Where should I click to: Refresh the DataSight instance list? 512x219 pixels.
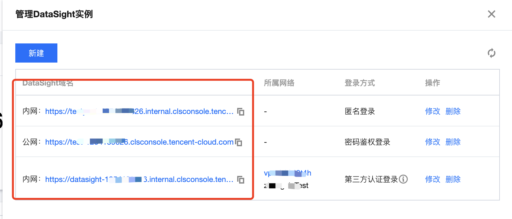pyautogui.click(x=491, y=53)
